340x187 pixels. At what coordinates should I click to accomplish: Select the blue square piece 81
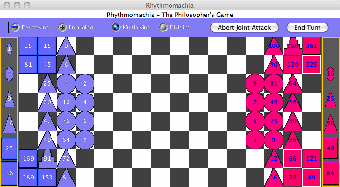[28, 65]
